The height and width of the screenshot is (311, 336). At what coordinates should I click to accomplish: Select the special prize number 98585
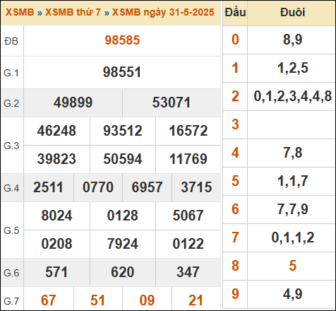[x=122, y=40]
